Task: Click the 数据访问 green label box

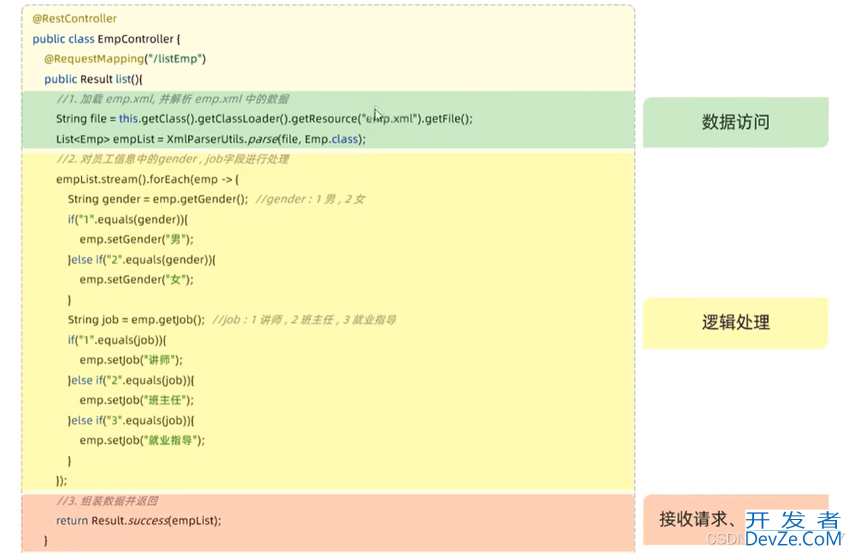Action: (x=736, y=122)
